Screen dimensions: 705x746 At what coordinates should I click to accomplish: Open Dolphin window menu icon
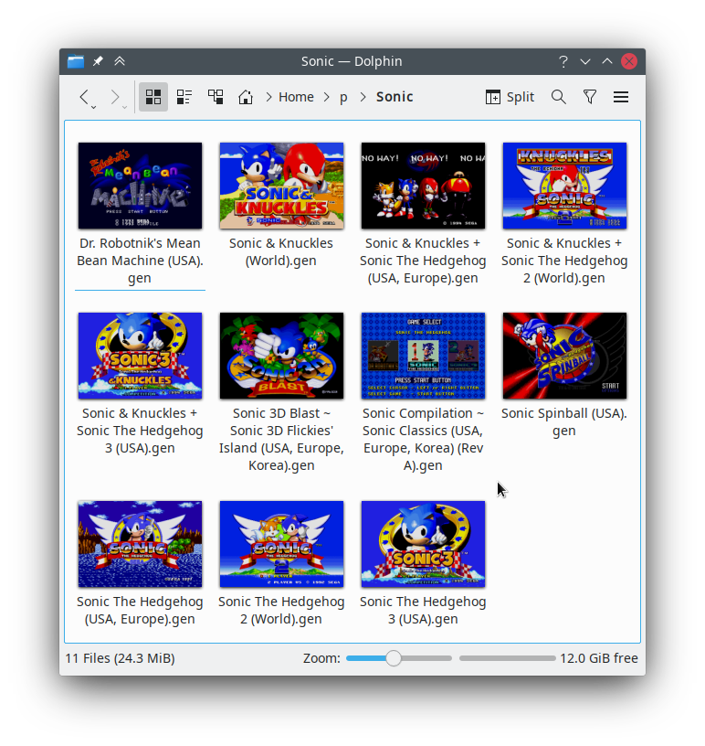[76, 61]
